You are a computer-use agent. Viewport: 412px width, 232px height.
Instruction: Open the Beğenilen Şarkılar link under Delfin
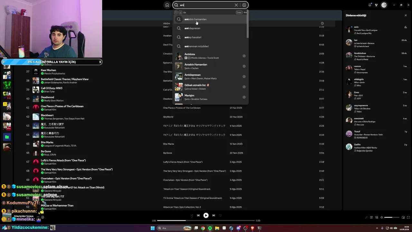coord(365,151)
